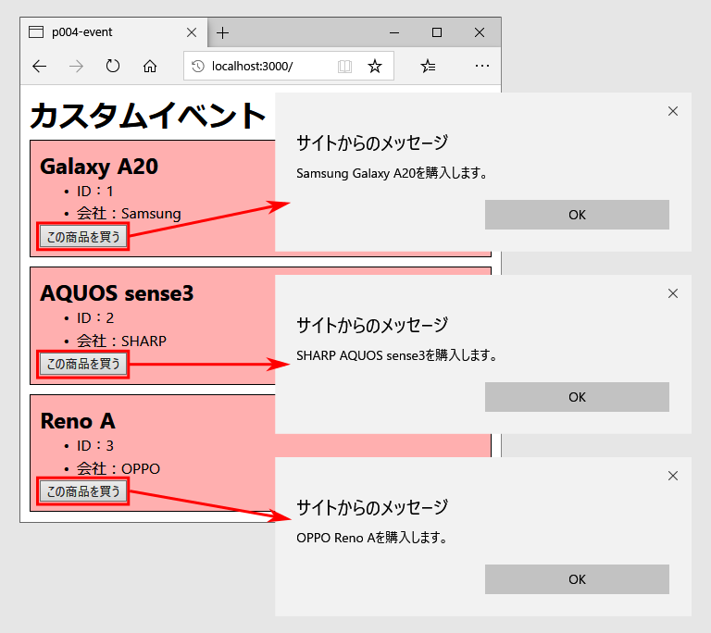The image size is (711, 633).
Task: Confirm OK in OPPO Reno A dialog
Action: [577, 579]
